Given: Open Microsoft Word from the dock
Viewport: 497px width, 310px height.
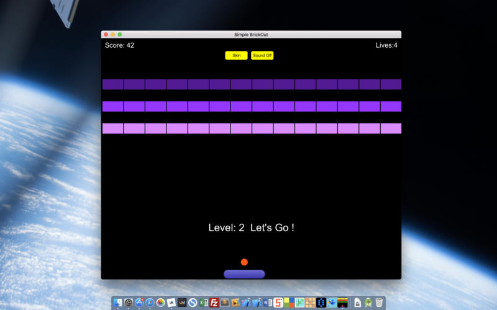Looking at the screenshot, I should tap(268, 303).
